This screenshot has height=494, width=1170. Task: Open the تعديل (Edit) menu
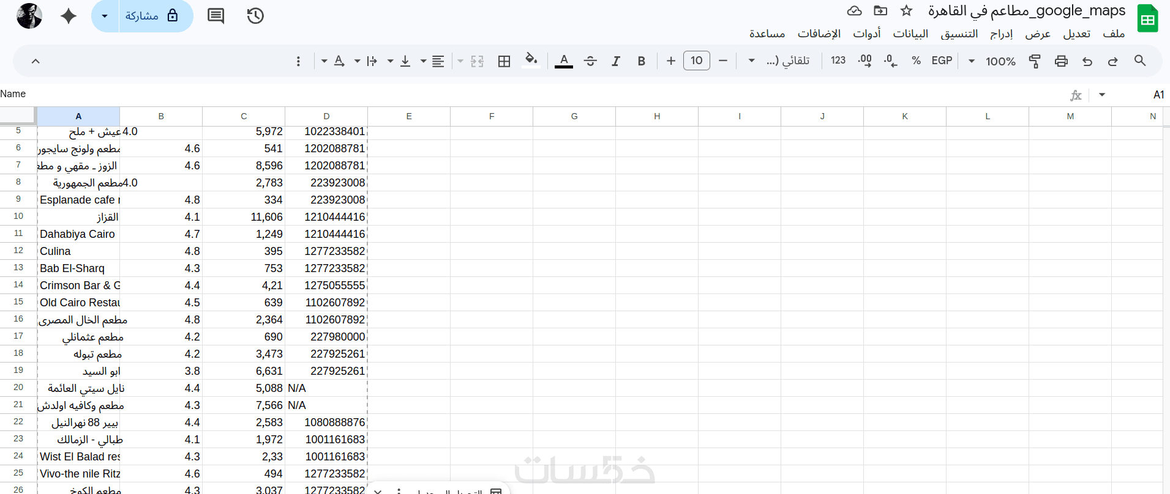point(1077,34)
